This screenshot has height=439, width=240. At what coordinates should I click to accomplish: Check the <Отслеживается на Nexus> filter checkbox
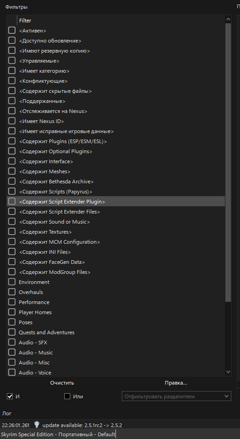12,111
